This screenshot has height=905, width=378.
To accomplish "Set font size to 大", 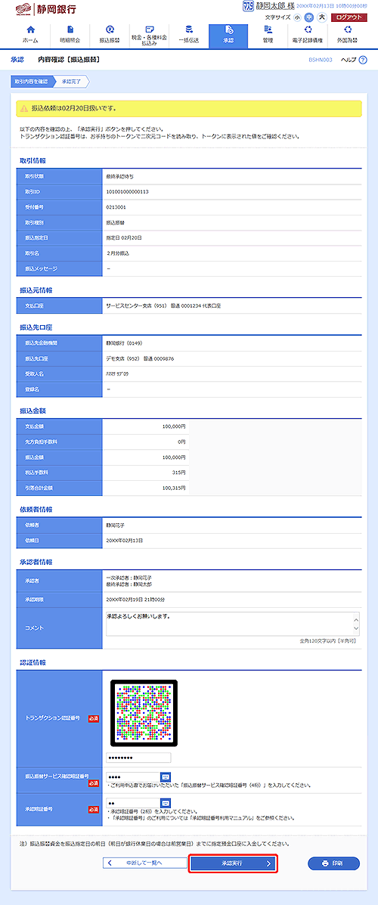I will (321, 17).
